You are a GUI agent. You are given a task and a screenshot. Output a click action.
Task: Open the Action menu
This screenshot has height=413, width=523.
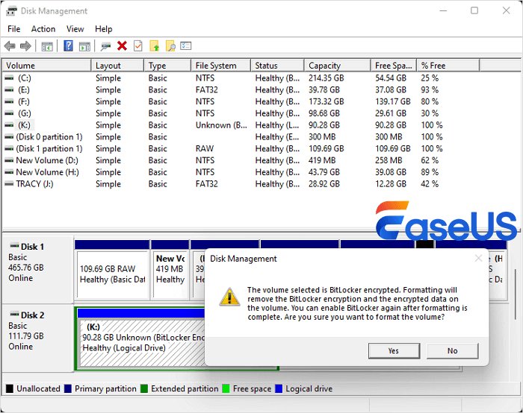click(43, 29)
